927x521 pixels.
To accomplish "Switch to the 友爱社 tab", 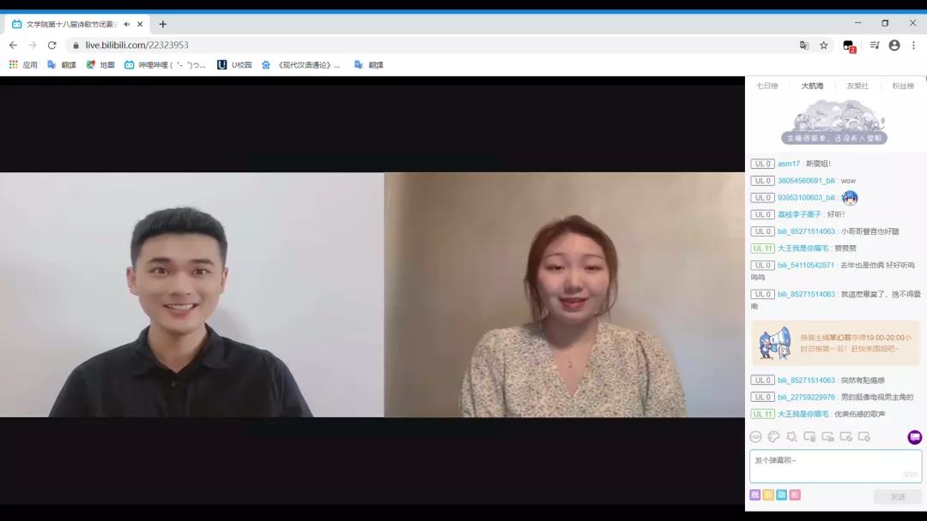I will coord(857,86).
